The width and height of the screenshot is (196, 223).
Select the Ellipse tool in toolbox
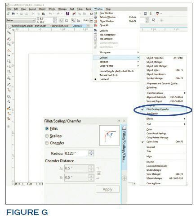click(x=9, y=66)
